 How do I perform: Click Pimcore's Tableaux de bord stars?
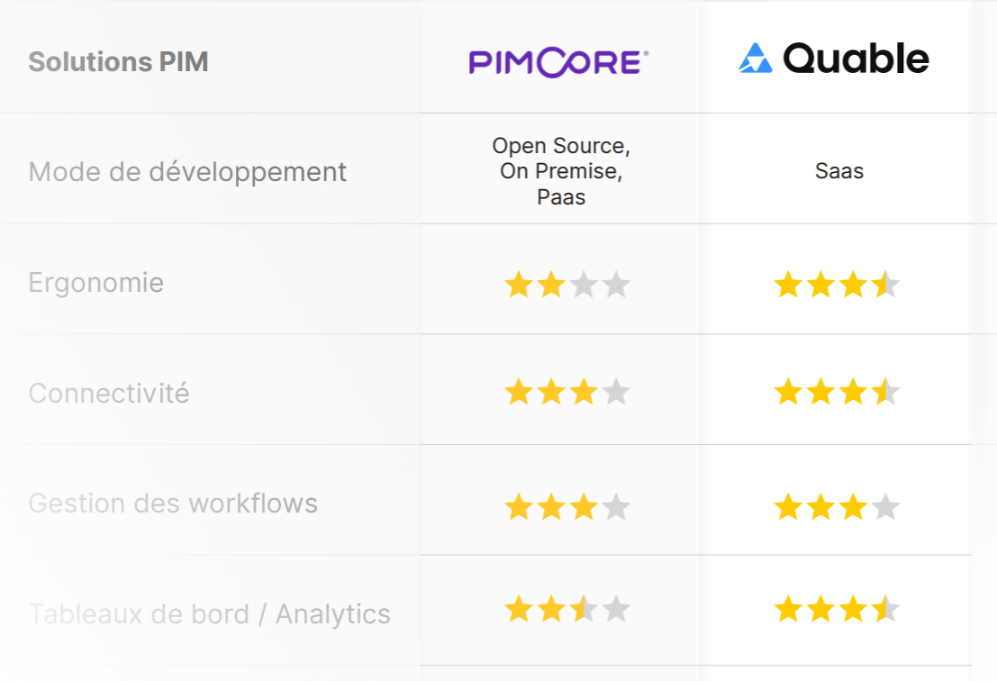point(567,609)
